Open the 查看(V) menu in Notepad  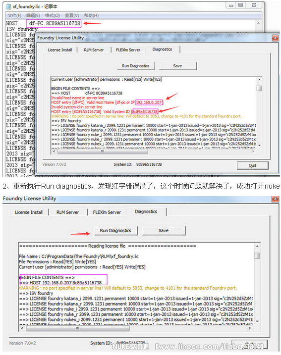point(72,15)
